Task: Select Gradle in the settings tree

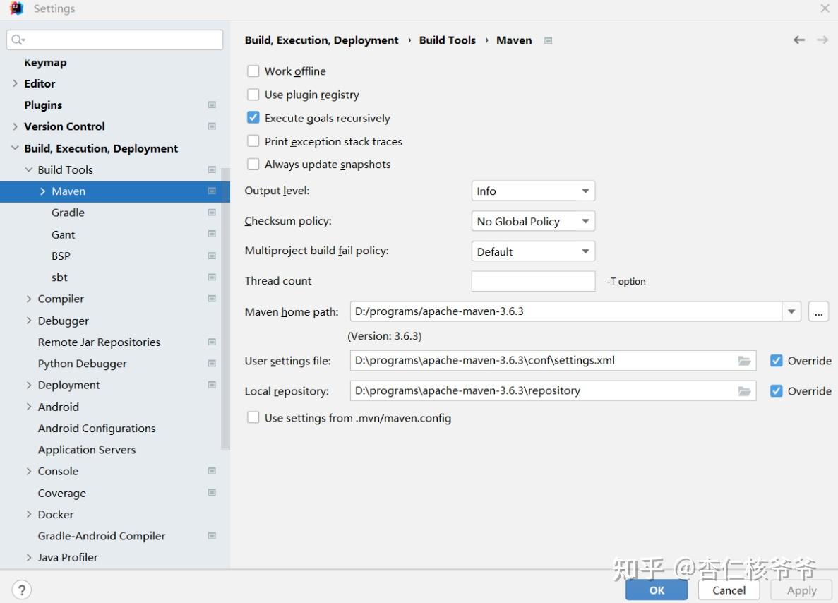Action: [x=68, y=213]
